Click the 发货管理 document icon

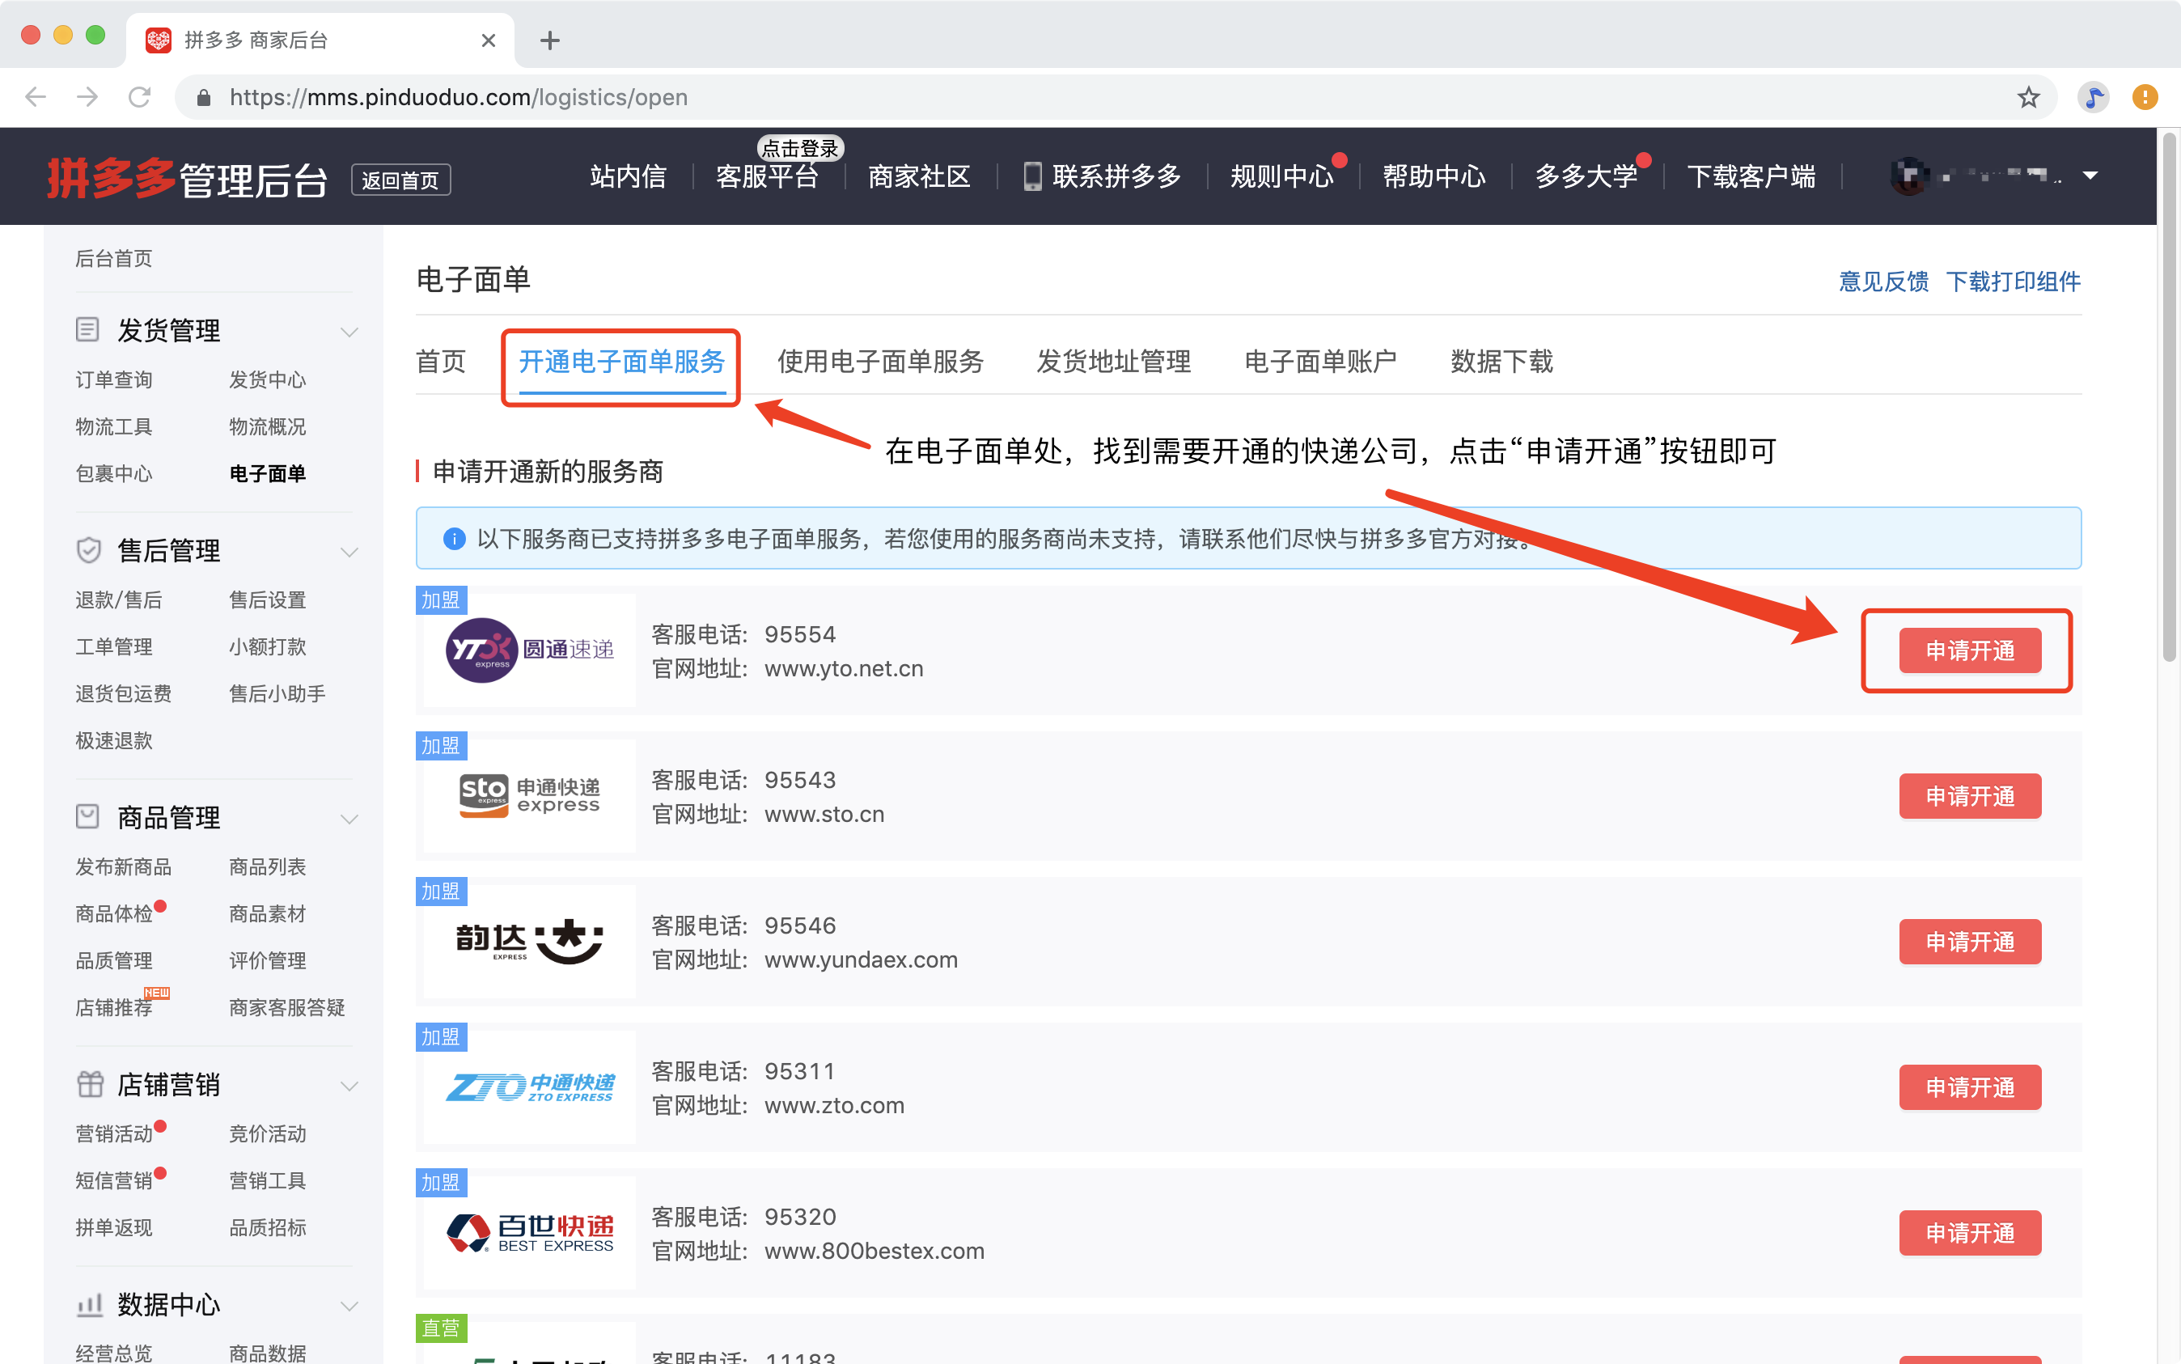[x=87, y=329]
